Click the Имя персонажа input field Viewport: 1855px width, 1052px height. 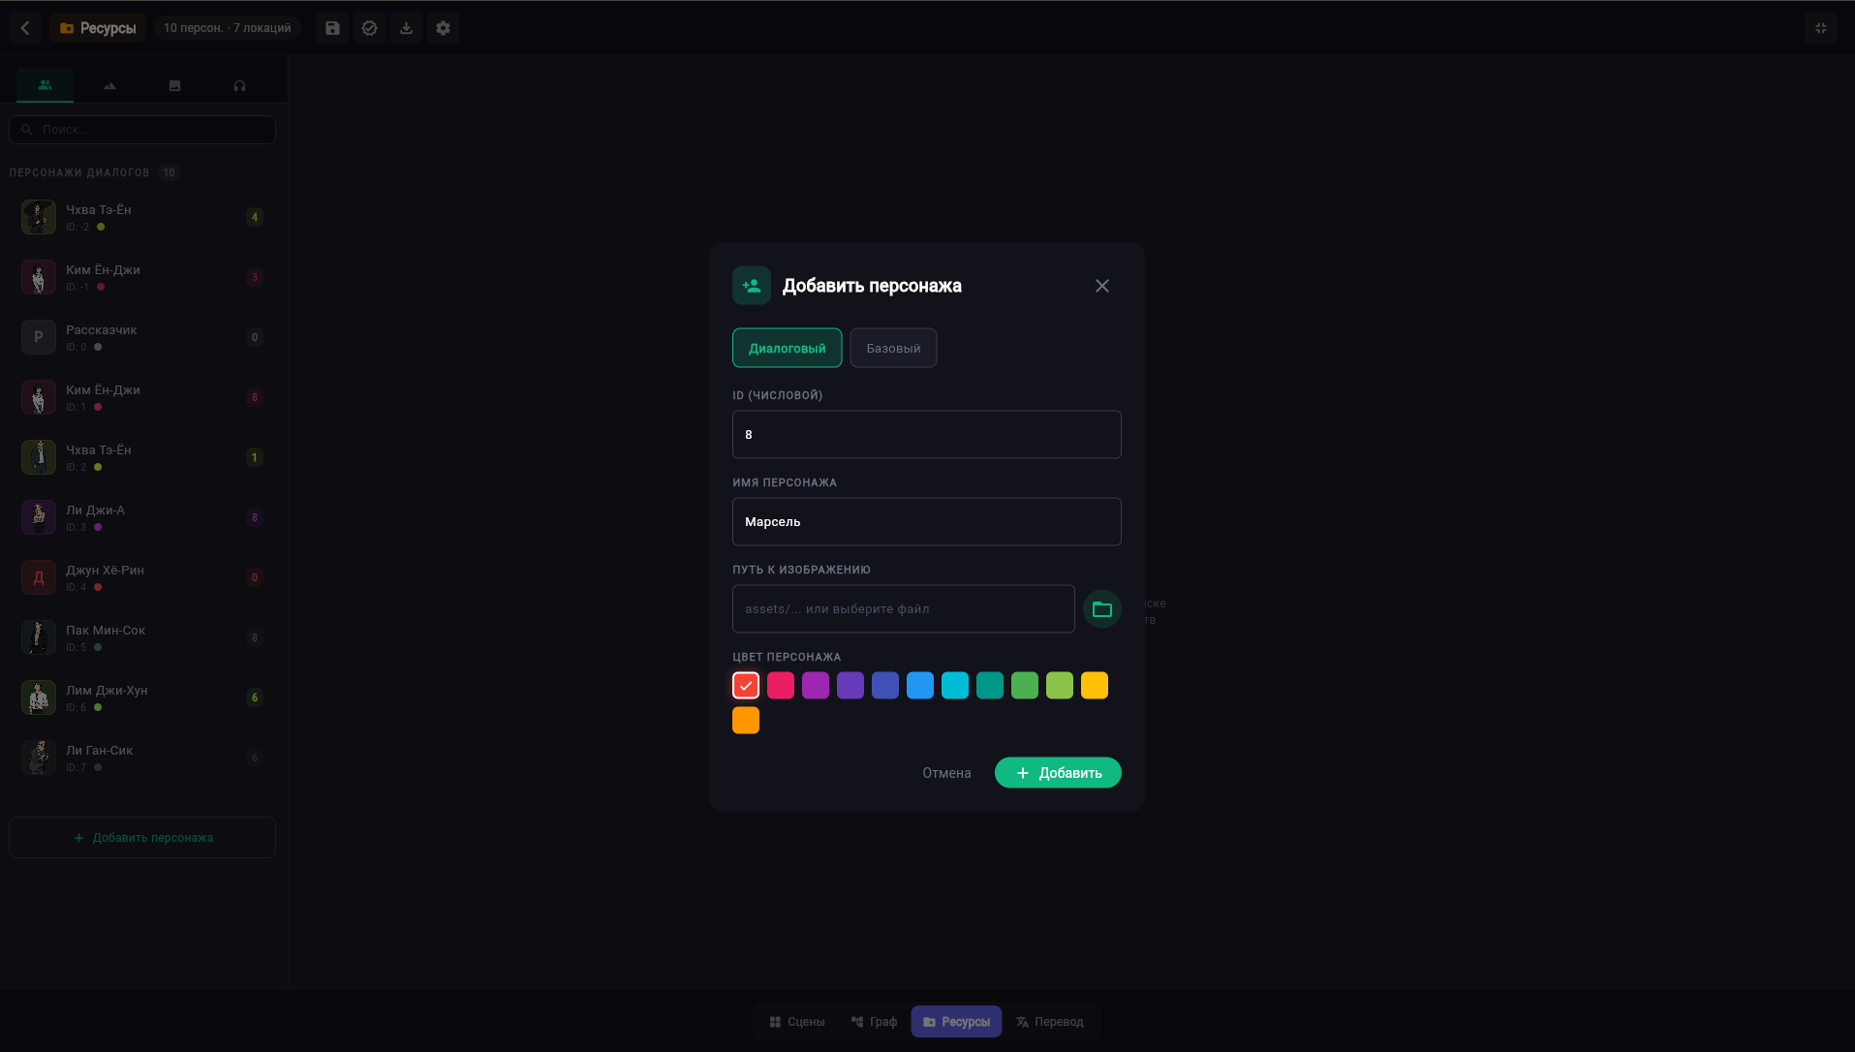(x=927, y=522)
